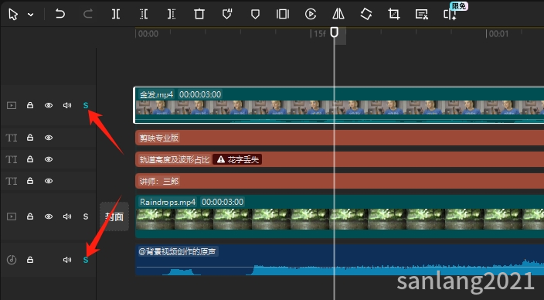Image resolution: width=544 pixels, height=300 pixels.
Task: Select the arrow pointer selection tool
Action: (13, 14)
